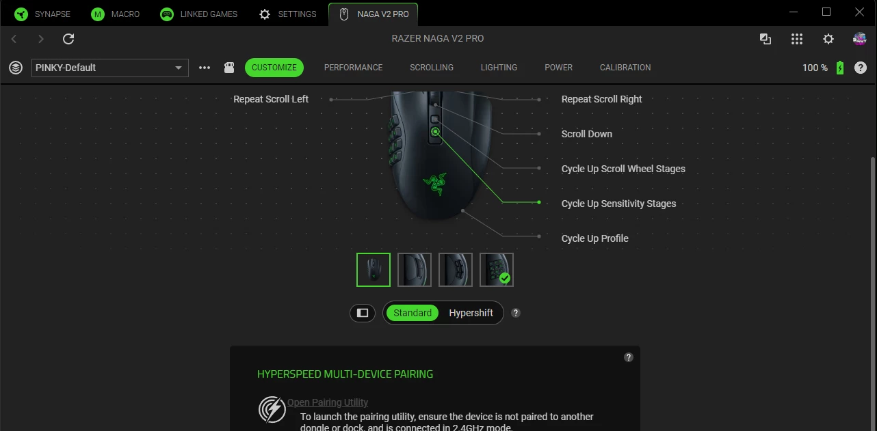Screen dimensions: 877x431
Task: Assign action for Cycle Up Sensitivity Stages
Action: coord(618,204)
